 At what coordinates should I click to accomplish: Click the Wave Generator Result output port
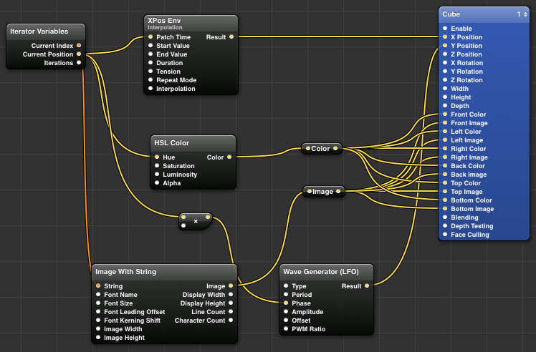[367, 286]
